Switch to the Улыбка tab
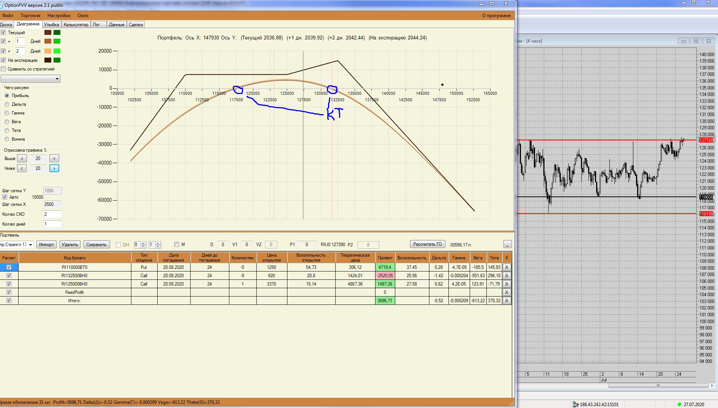718x408 pixels. pos(51,25)
